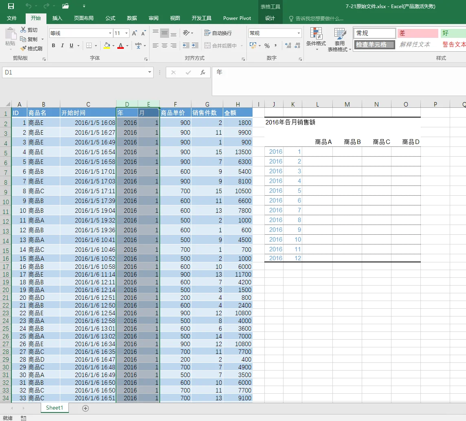Screen dimensions: 466x421
Task: Decrease font size with smaller A icon
Action: pyautogui.click(x=143, y=33)
